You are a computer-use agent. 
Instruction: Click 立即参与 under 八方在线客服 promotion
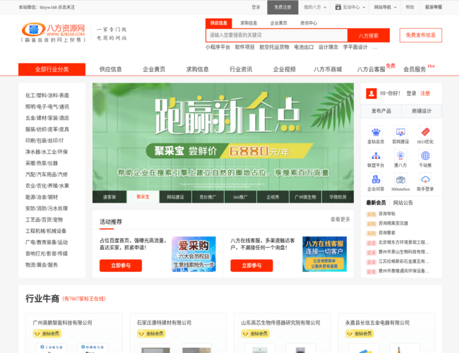[x=251, y=265]
